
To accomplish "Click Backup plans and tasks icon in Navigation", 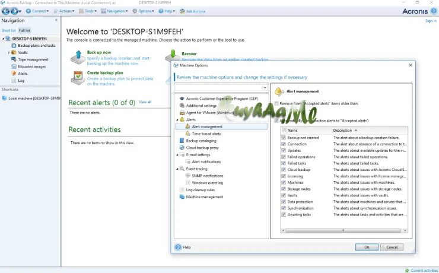I will point(14,45).
